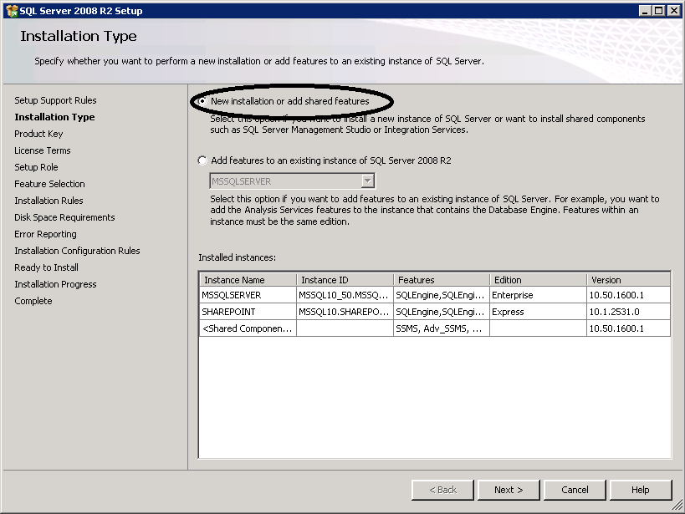
Task: Click the Instance Name column header
Action: pyautogui.click(x=248, y=280)
